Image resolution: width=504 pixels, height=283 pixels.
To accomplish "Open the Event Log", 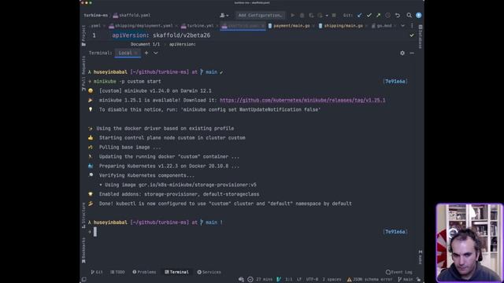I will coord(399,272).
